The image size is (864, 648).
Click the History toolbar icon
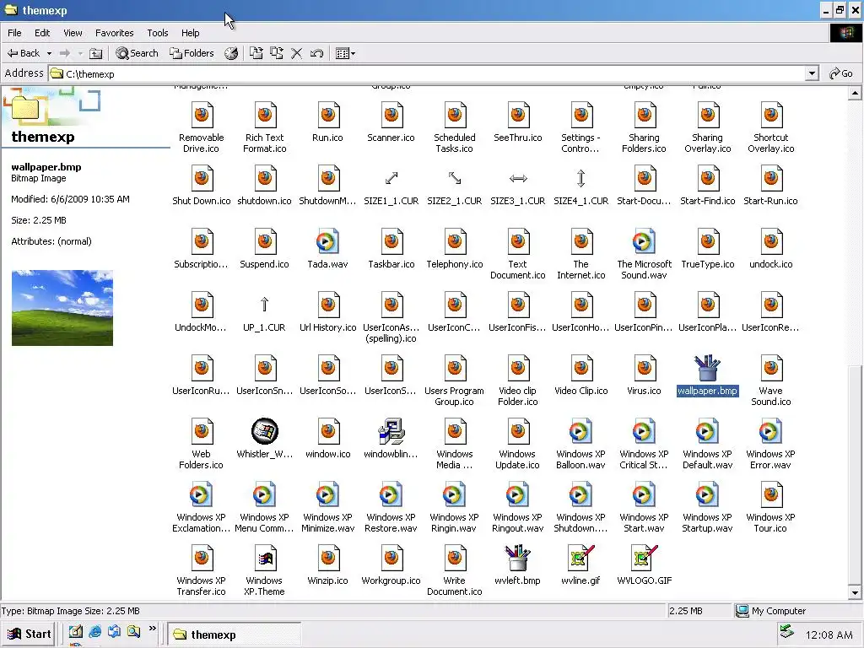pyautogui.click(x=231, y=53)
